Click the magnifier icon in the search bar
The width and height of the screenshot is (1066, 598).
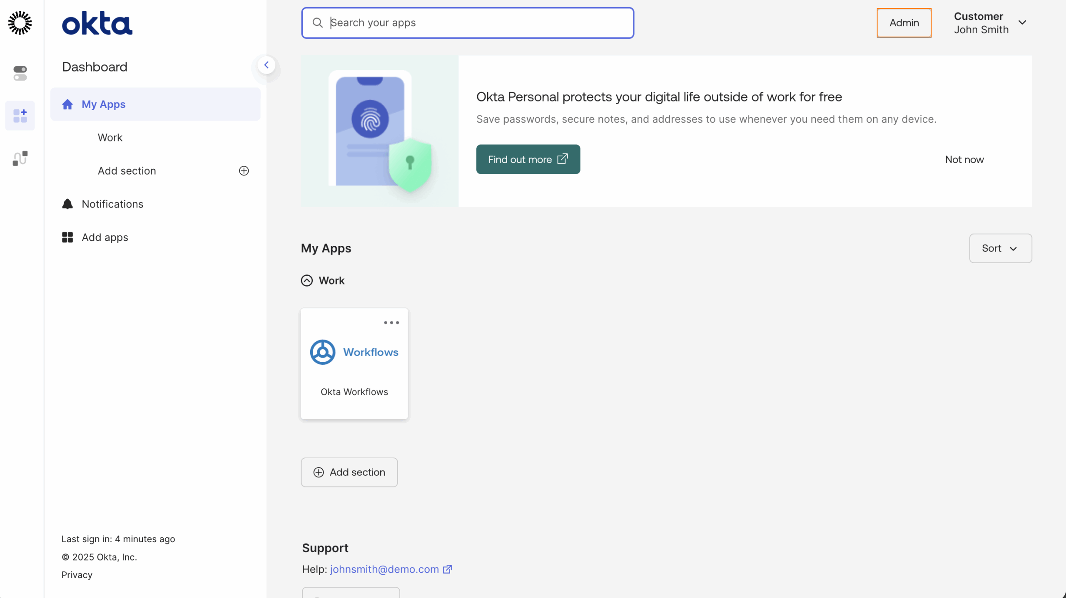(318, 22)
